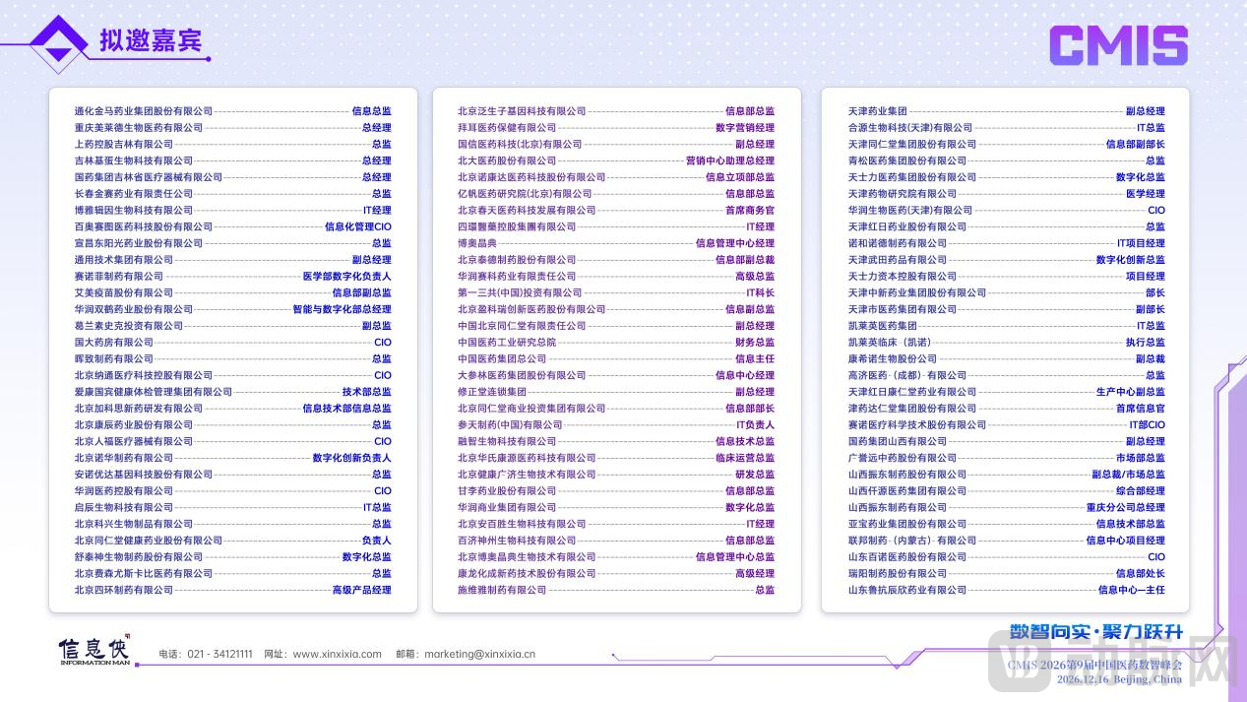The height and width of the screenshot is (702, 1247).
Task: Click the marketing@xinxixia.cn email address
Action: (x=479, y=654)
